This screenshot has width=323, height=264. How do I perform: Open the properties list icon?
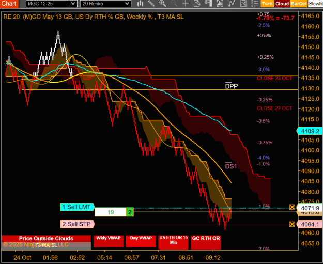pos(255,4)
